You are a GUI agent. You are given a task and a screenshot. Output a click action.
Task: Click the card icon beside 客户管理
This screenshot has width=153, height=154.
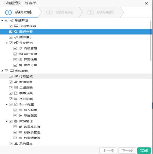point(21,54)
